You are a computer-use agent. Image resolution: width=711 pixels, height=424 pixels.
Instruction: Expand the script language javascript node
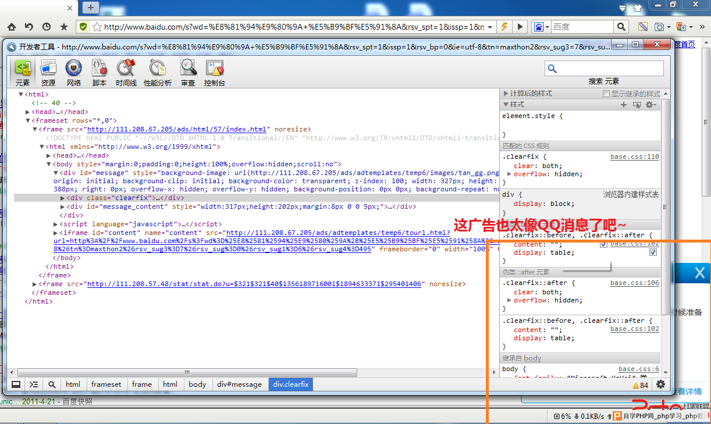point(56,224)
